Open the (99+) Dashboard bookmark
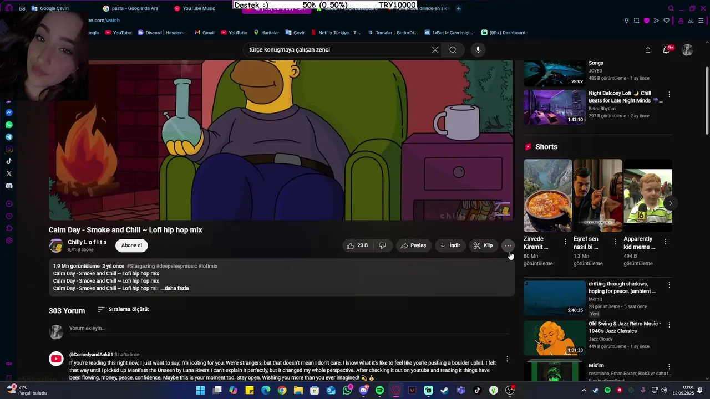The width and height of the screenshot is (710, 399). 503,33
